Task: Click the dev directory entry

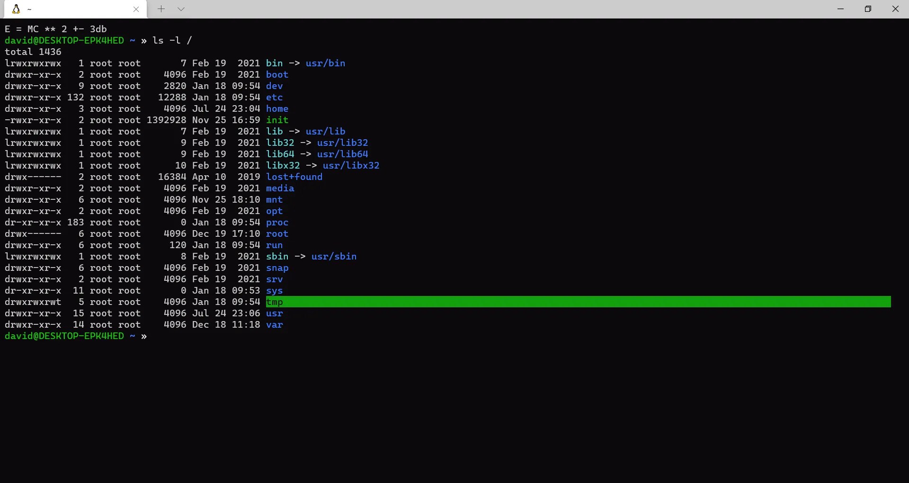Action: 275,86
